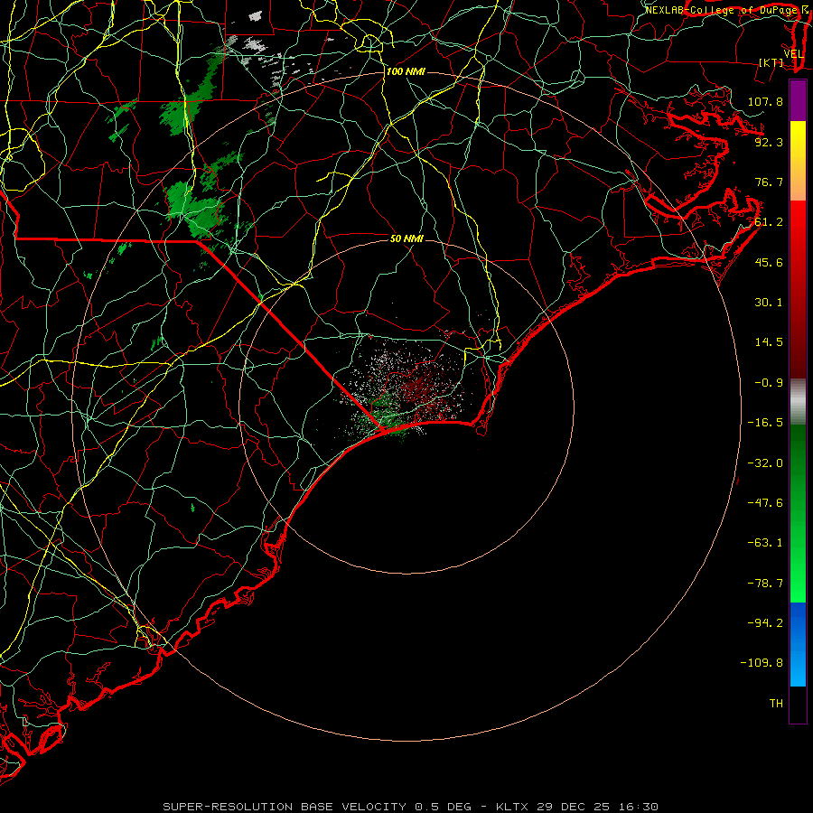Click the -109.8 velocity scale value
The width and height of the screenshot is (813, 813).
pyautogui.click(x=762, y=663)
